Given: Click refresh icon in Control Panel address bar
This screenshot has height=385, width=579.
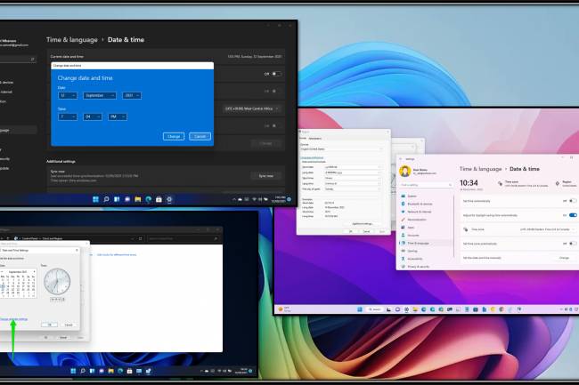Looking at the screenshot, I should click(x=141, y=239).
